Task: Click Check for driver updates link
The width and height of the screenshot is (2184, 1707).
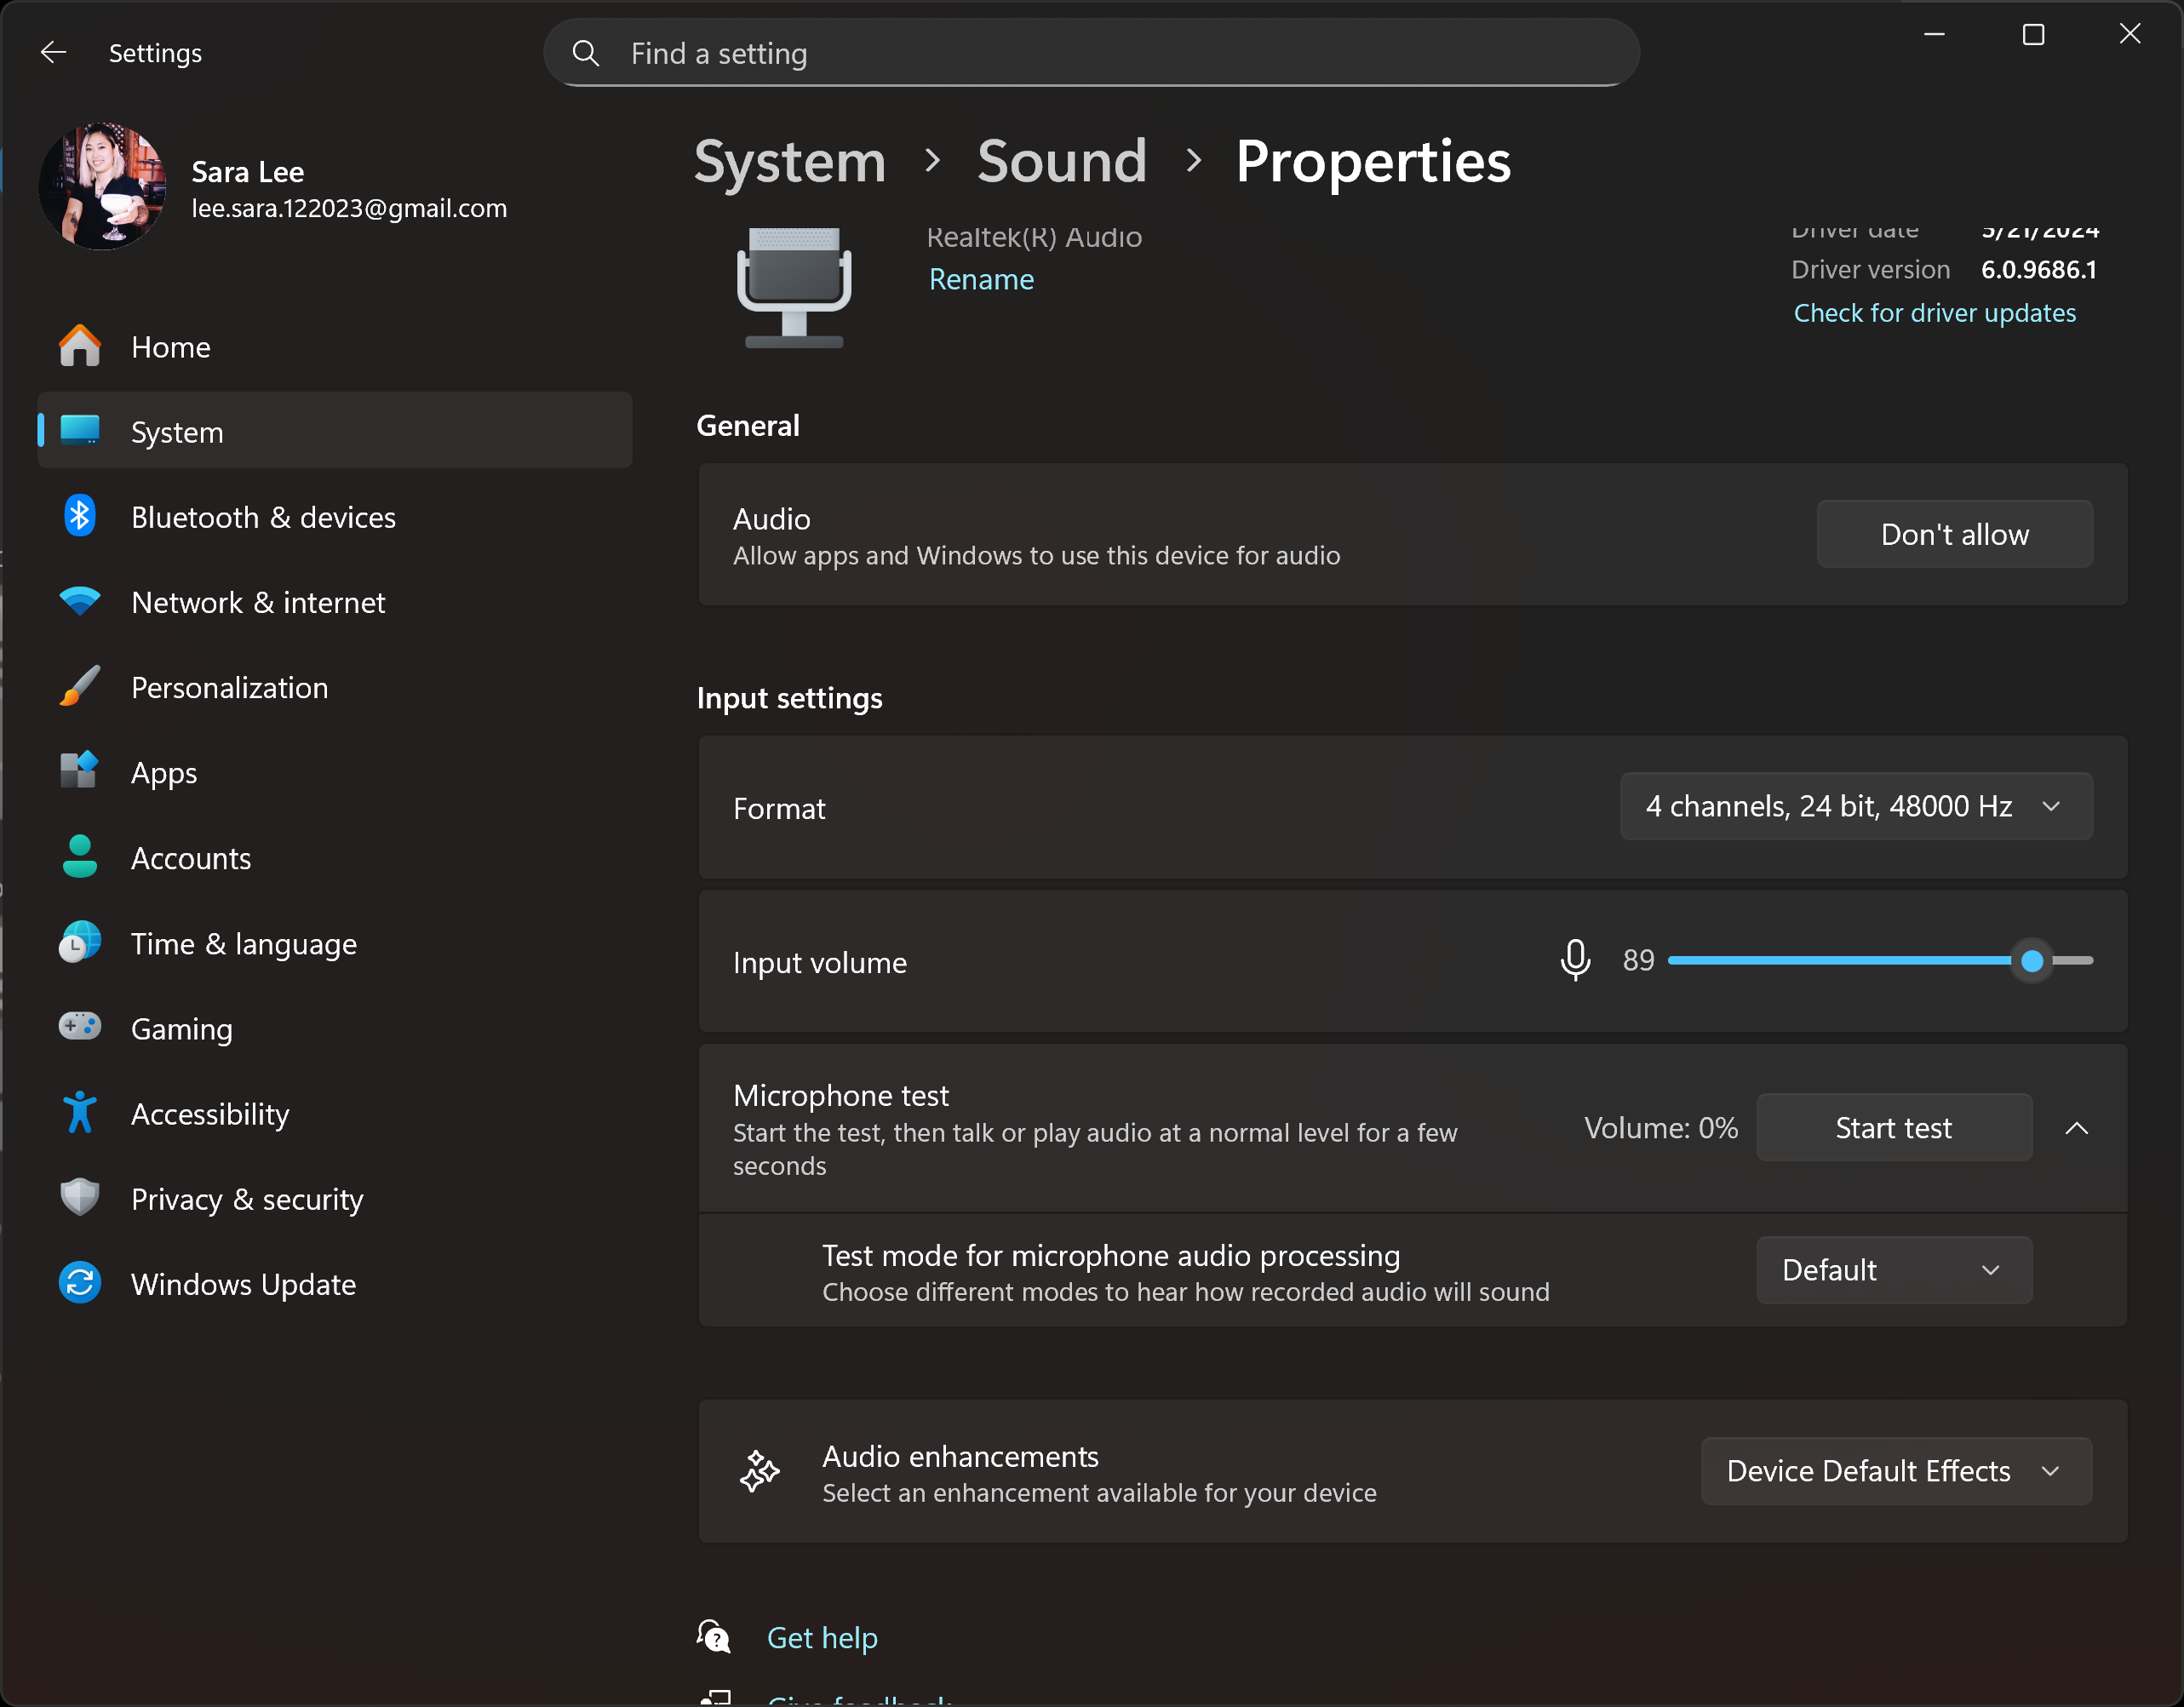Action: [1934, 313]
